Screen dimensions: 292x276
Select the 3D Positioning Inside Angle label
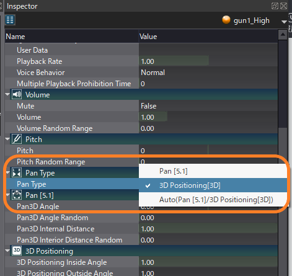(x=62, y=262)
